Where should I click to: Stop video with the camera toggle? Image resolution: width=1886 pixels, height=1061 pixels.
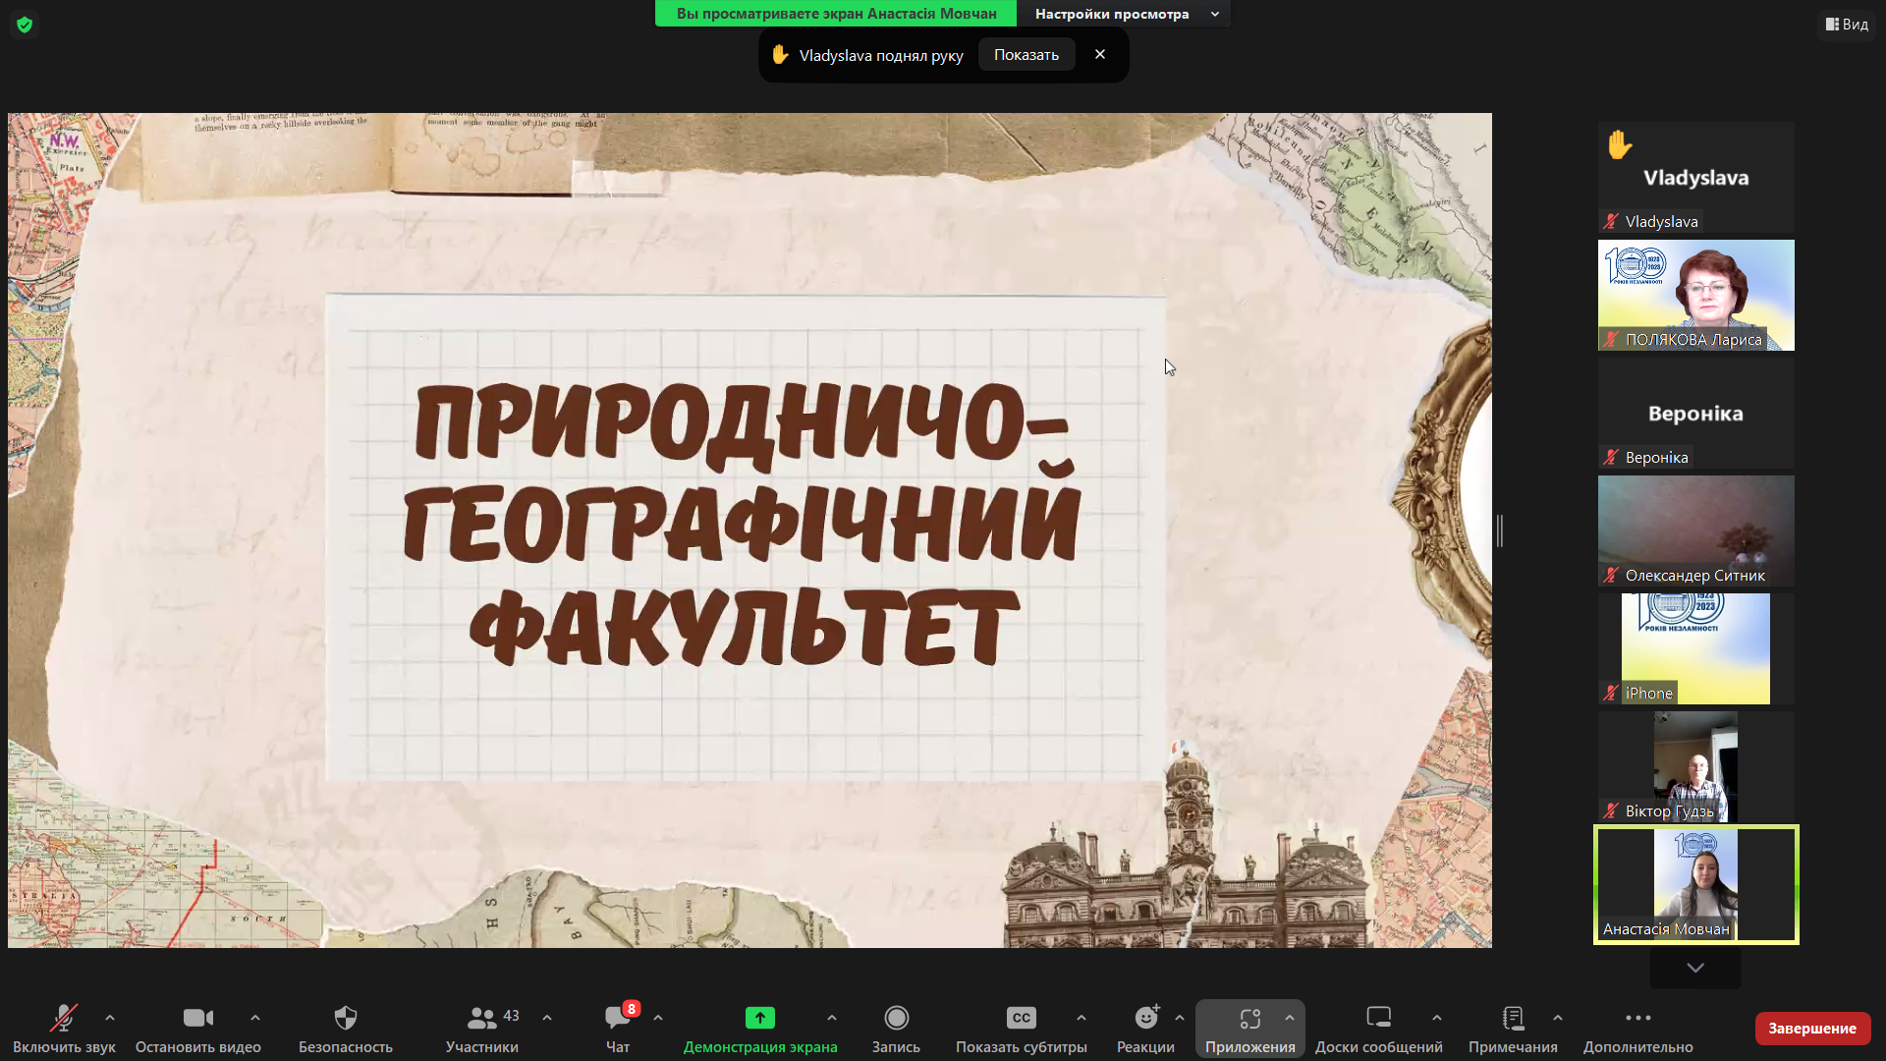(197, 1018)
